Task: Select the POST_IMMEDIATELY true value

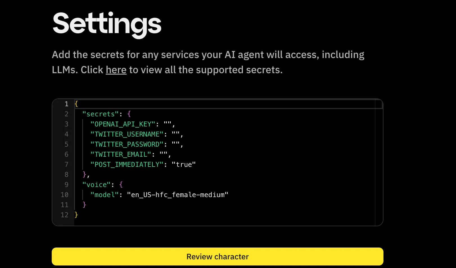Action: (183, 164)
